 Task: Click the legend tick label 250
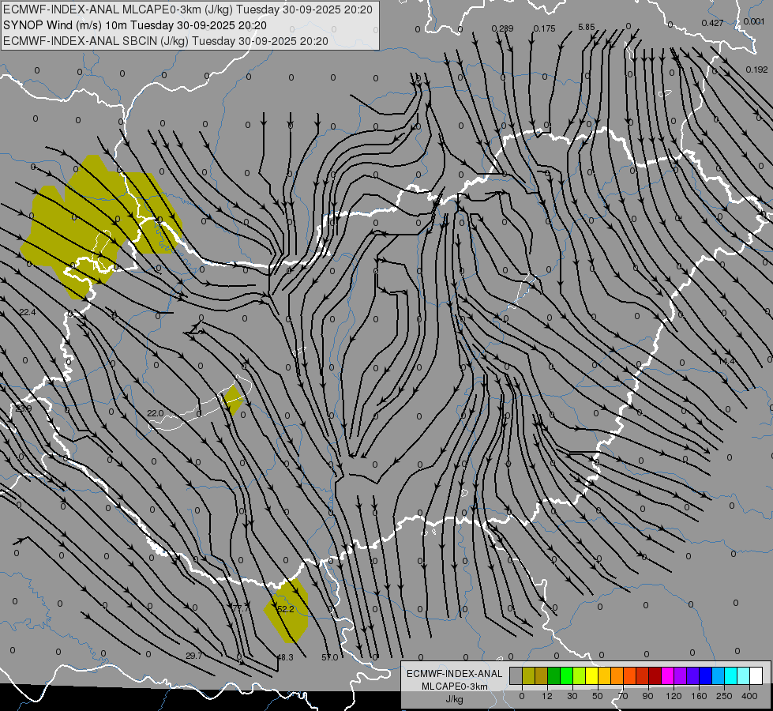(x=724, y=696)
